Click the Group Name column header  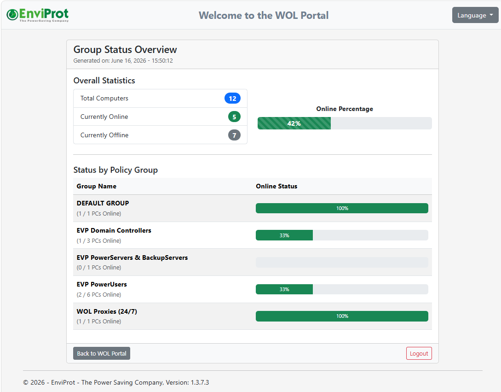point(97,186)
